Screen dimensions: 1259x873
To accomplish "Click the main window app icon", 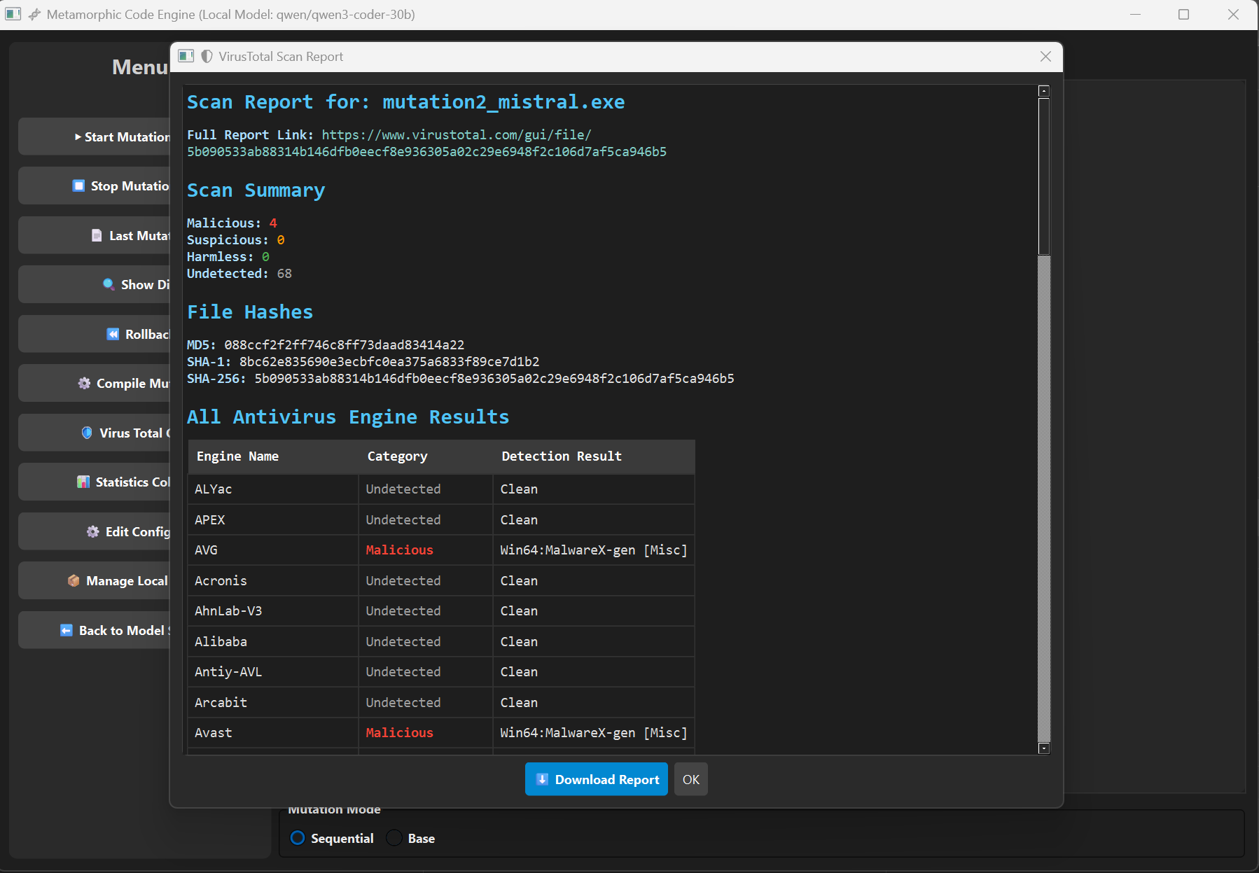I will point(13,14).
